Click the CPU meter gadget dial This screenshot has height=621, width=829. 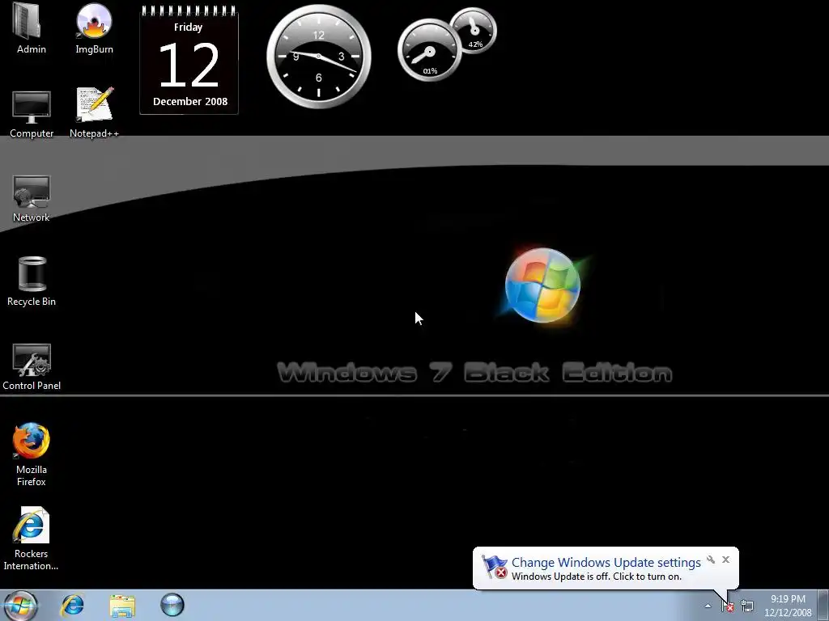tap(429, 51)
